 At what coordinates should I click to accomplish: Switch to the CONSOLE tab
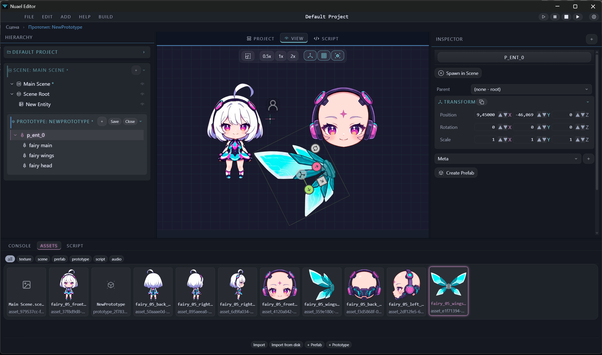click(20, 246)
